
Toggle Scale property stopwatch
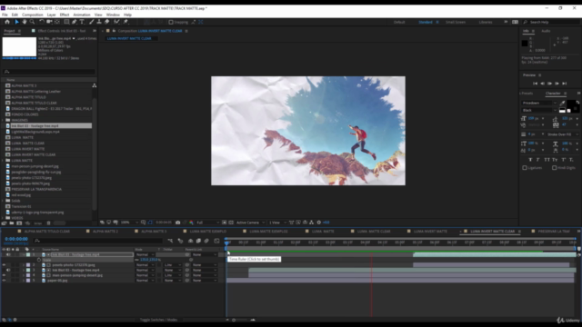click(x=39, y=260)
